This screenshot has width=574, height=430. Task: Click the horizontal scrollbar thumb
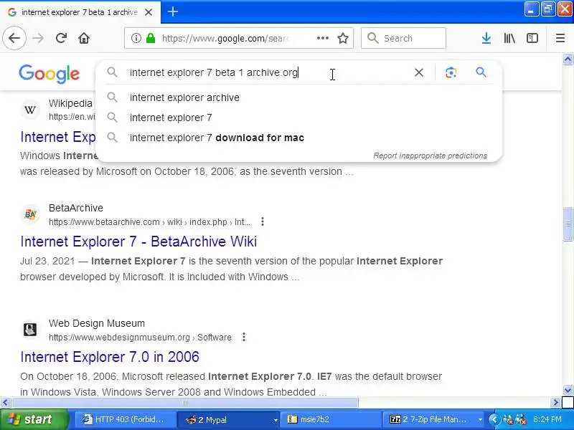[x=185, y=403]
